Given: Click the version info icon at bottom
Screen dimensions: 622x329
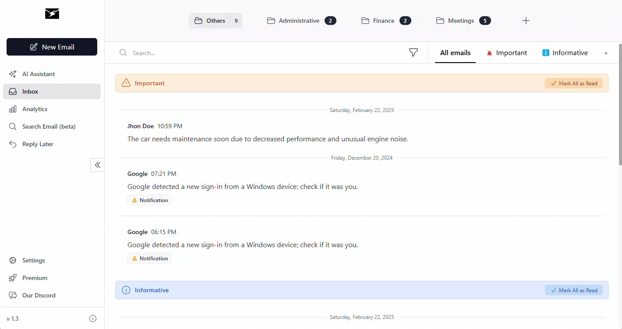Looking at the screenshot, I should [92, 318].
